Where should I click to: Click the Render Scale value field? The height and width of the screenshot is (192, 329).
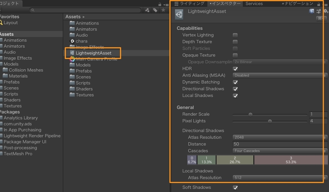(318, 114)
